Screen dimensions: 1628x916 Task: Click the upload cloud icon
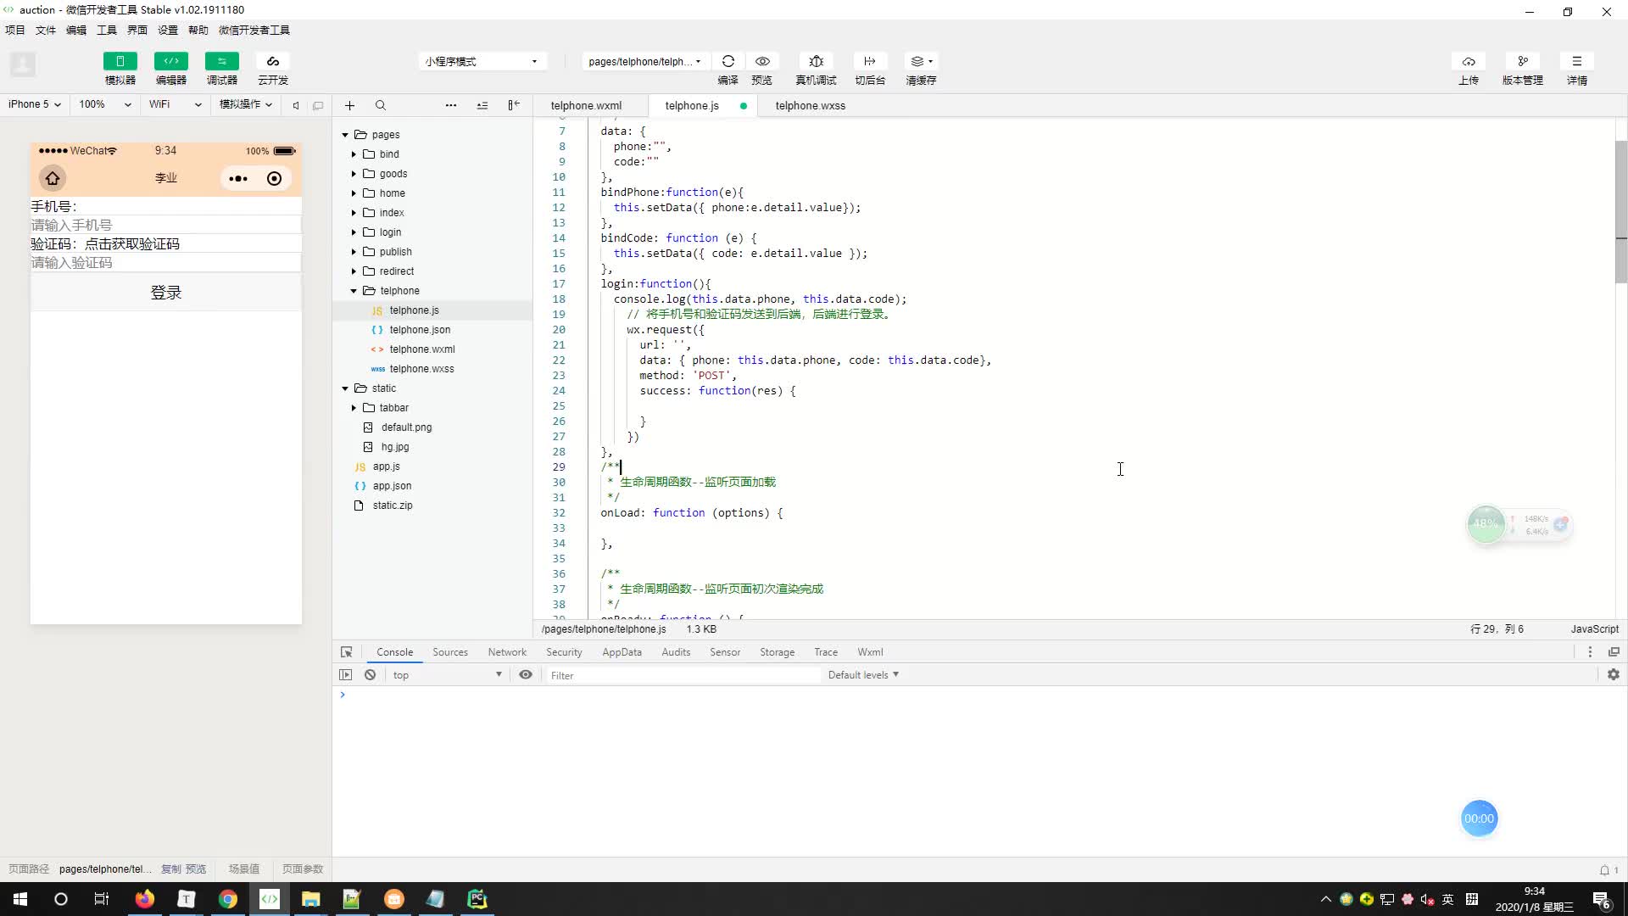pyautogui.click(x=1469, y=61)
